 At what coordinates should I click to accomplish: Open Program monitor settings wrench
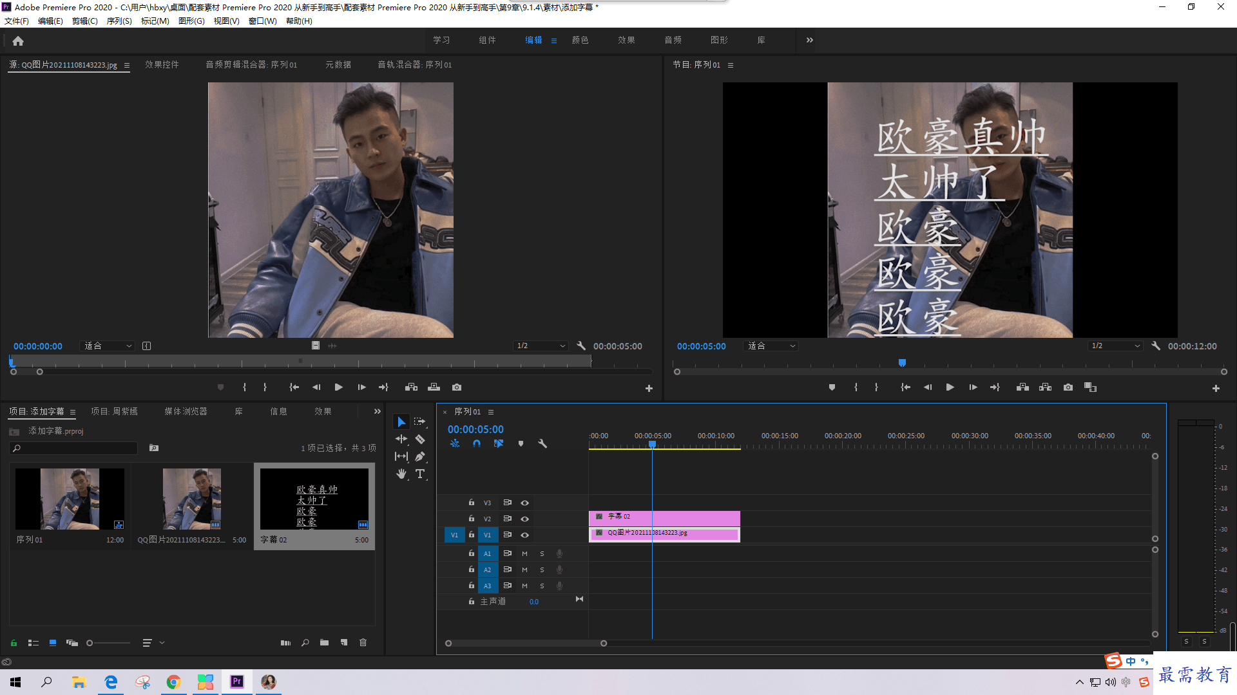tap(1156, 346)
